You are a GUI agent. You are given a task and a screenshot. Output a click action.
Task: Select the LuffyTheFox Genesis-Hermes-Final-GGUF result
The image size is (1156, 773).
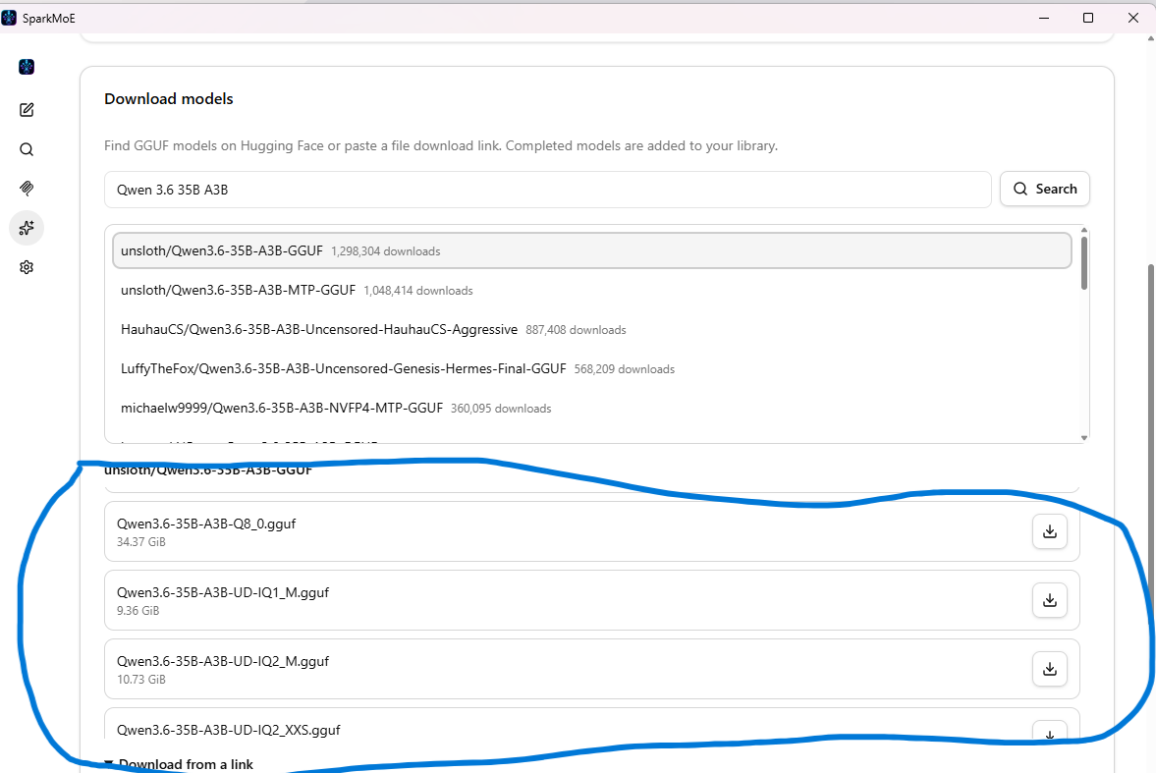(592, 368)
